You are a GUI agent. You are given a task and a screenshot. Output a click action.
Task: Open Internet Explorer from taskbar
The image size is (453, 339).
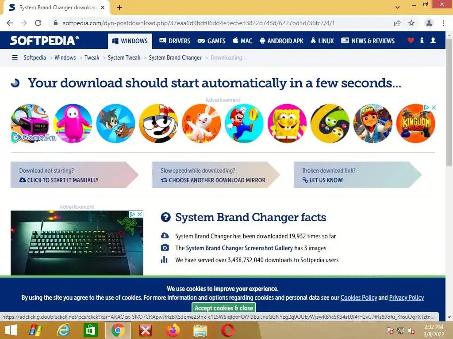coord(63,330)
